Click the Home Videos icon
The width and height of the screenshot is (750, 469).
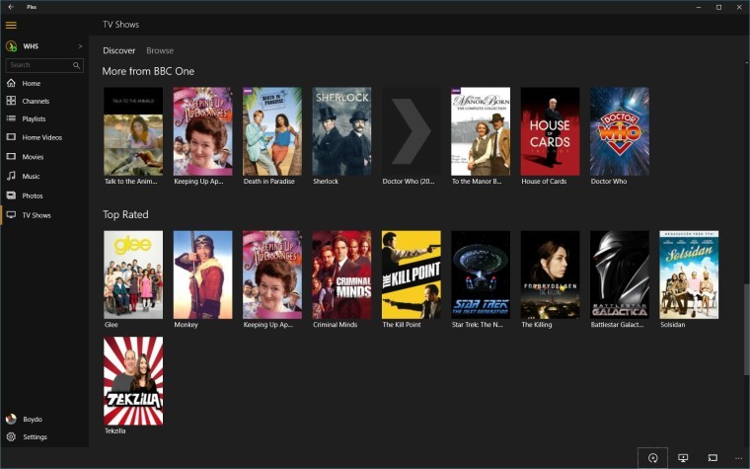(11, 137)
